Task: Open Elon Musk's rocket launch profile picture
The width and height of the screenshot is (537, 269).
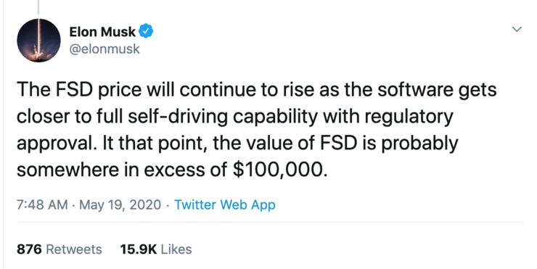Action: pos(38,41)
